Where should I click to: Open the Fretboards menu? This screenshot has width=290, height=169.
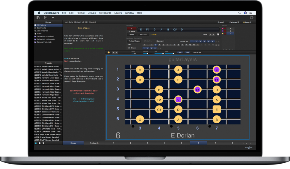tap(105, 13)
